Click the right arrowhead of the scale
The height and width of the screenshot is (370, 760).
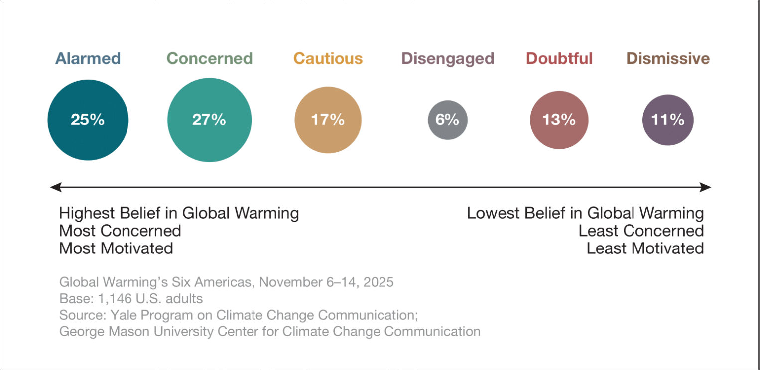tap(706, 187)
